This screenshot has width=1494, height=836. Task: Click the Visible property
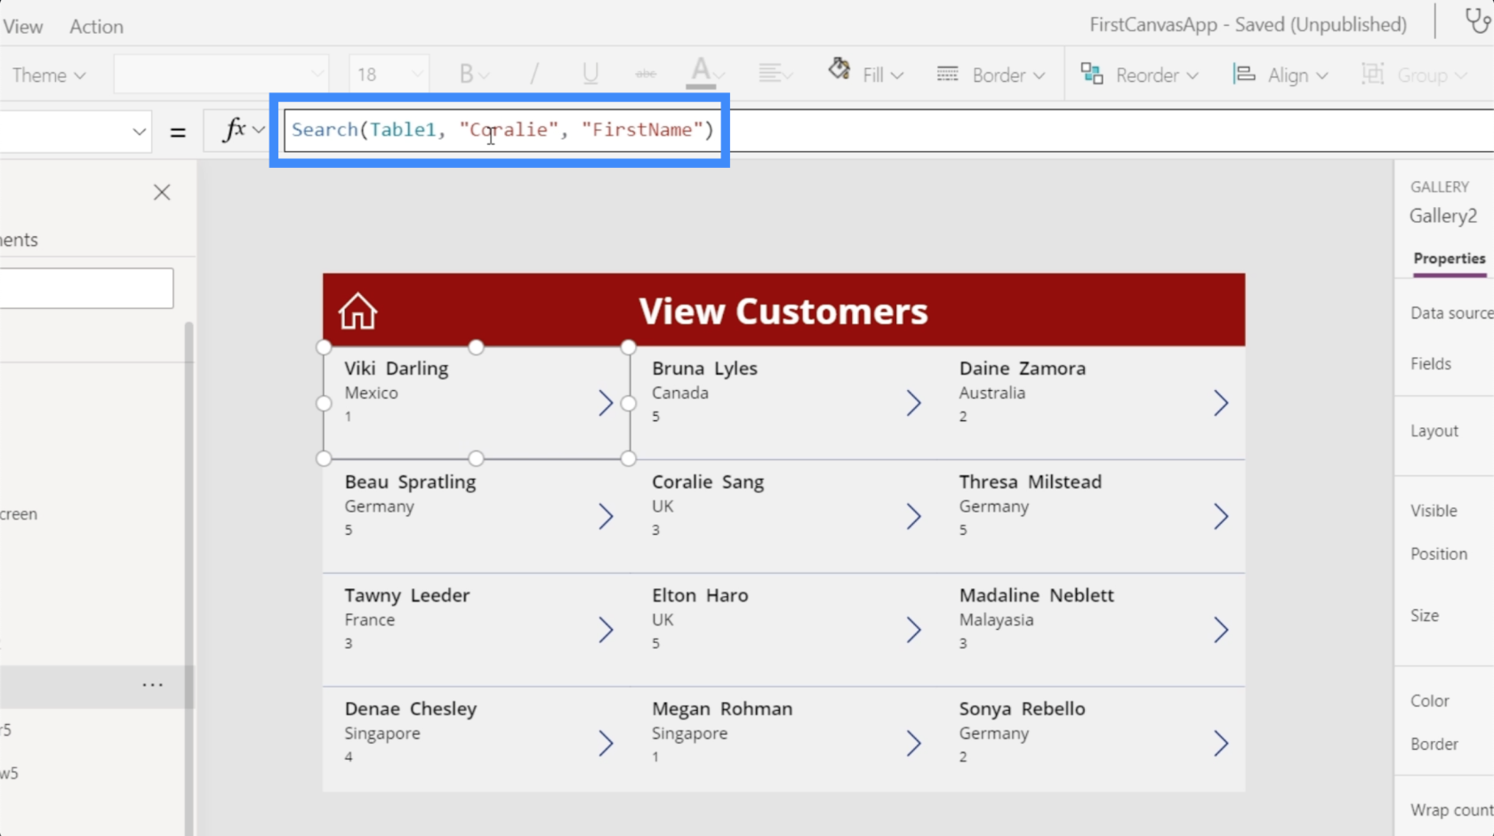pyautogui.click(x=1434, y=511)
